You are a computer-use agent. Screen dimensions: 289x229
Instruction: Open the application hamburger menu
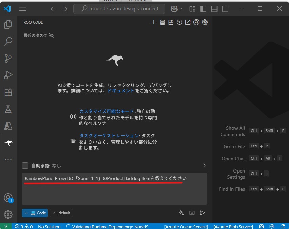(22, 9)
